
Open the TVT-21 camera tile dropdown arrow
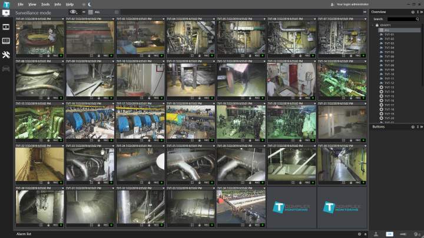365,103
